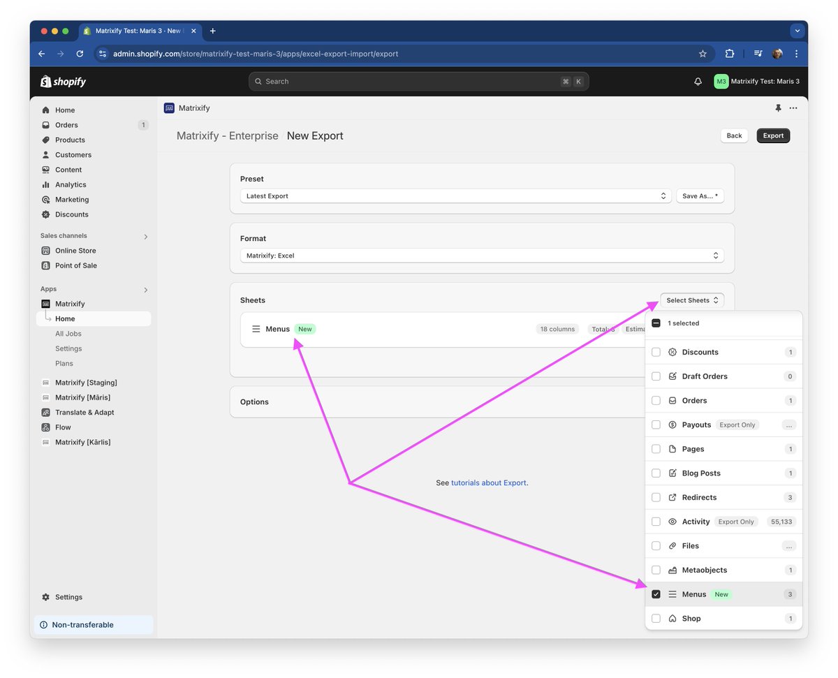Click the Home icon in sidebar
The image size is (838, 678).
click(x=46, y=110)
